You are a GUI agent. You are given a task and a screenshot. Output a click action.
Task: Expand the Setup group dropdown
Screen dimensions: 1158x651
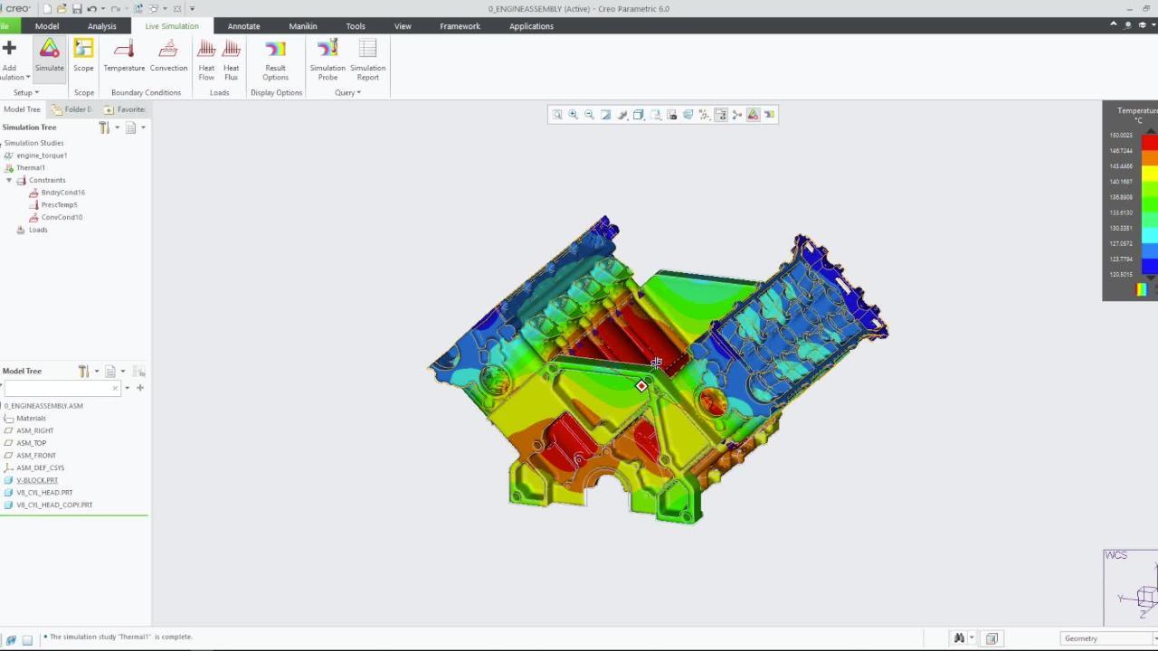point(25,92)
